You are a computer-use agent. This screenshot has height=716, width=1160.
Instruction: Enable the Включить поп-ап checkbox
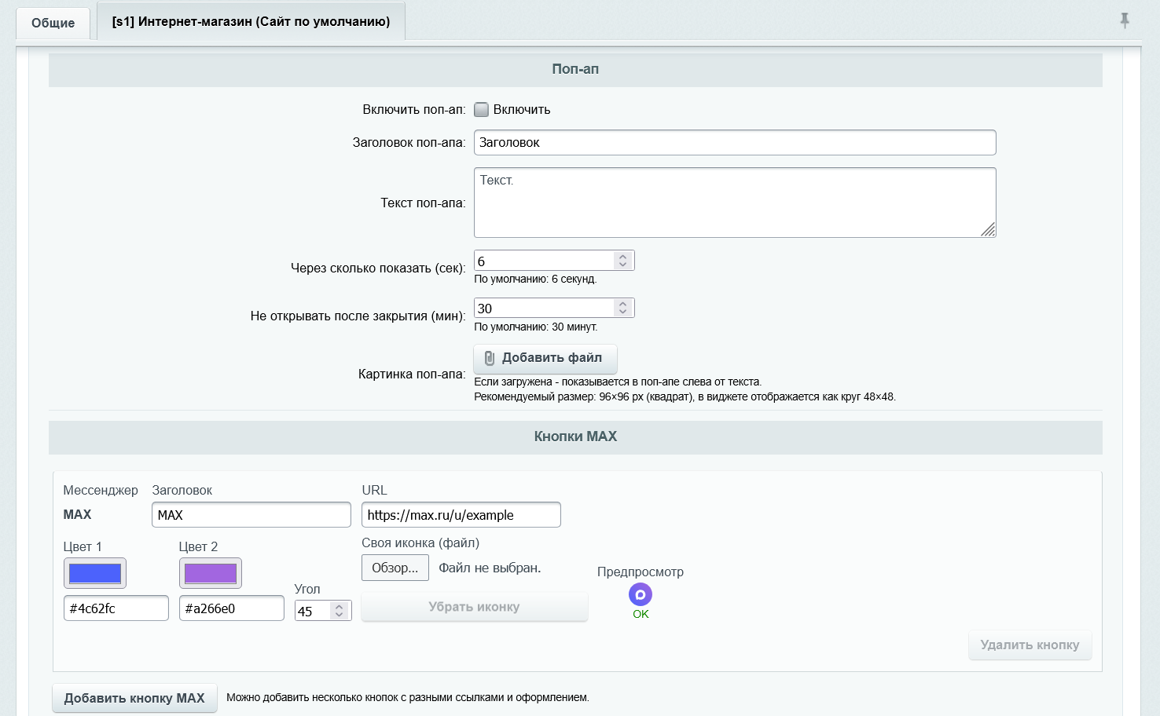[x=482, y=110]
